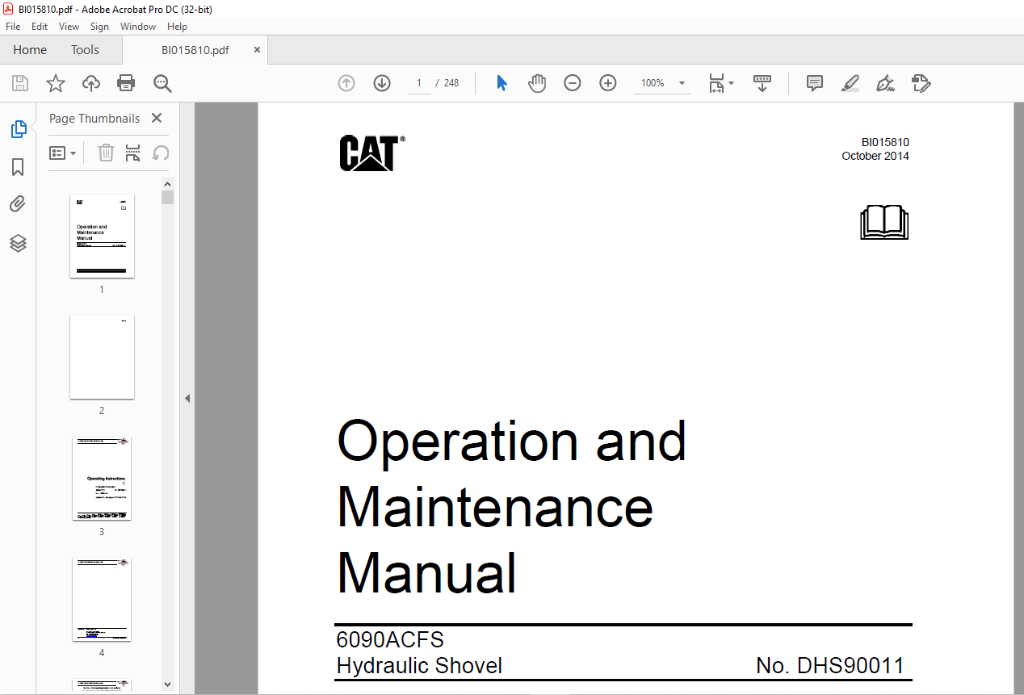Open the Sign document pen icon
1024x695 pixels.
pyautogui.click(x=886, y=83)
